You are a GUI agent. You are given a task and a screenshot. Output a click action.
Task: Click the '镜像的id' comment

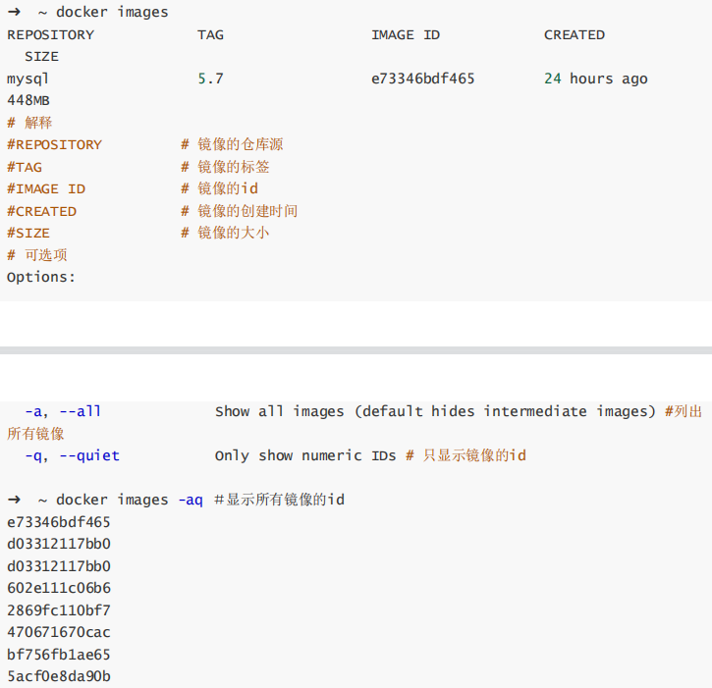click(x=228, y=188)
